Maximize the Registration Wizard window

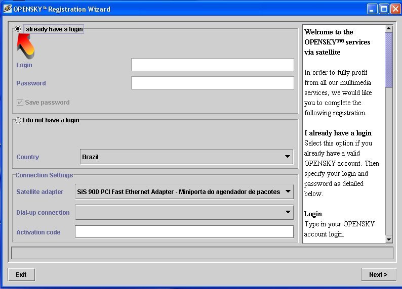pos(384,9)
